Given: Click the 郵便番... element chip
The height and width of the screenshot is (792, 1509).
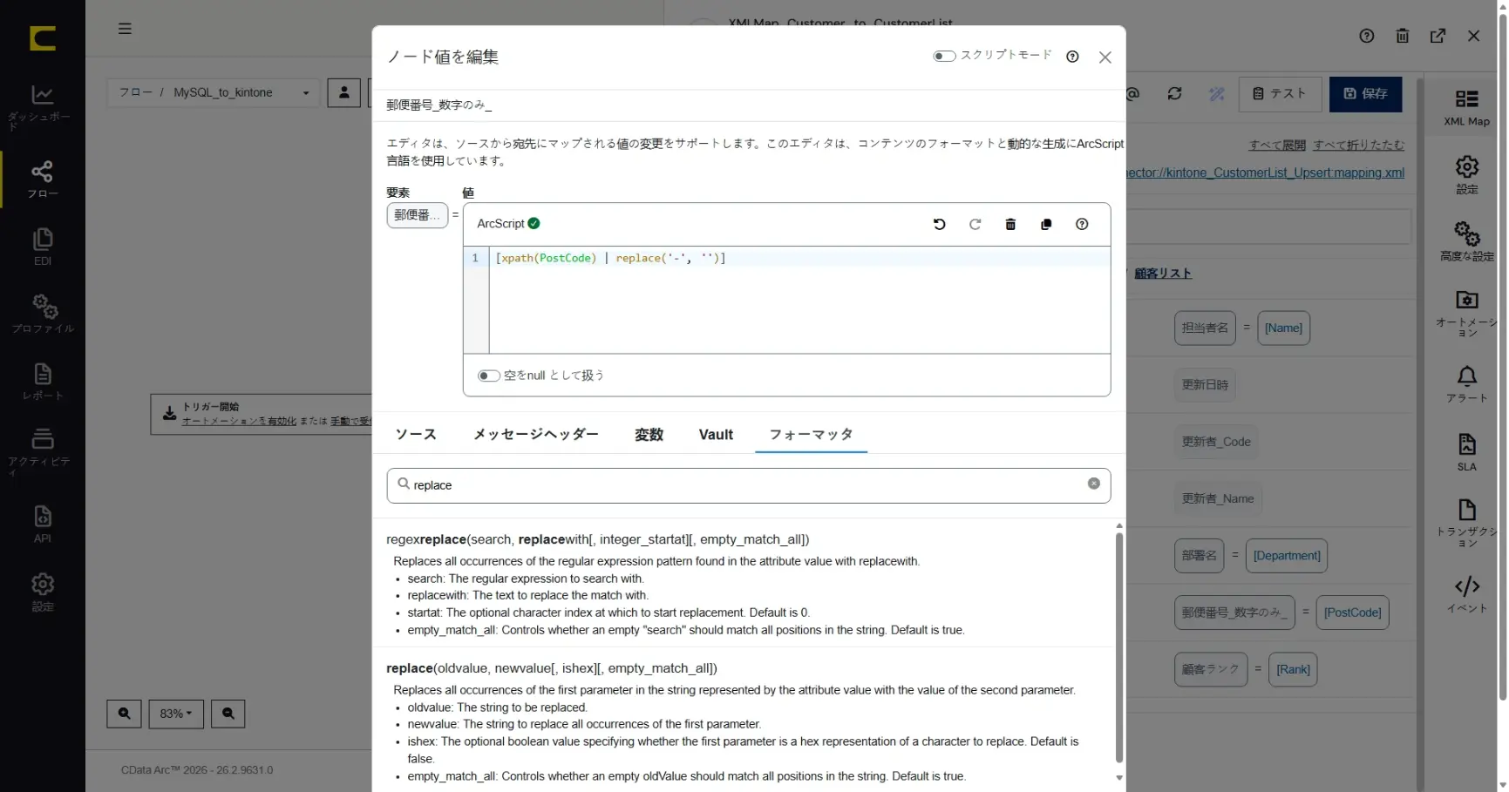Looking at the screenshot, I should tap(417, 215).
